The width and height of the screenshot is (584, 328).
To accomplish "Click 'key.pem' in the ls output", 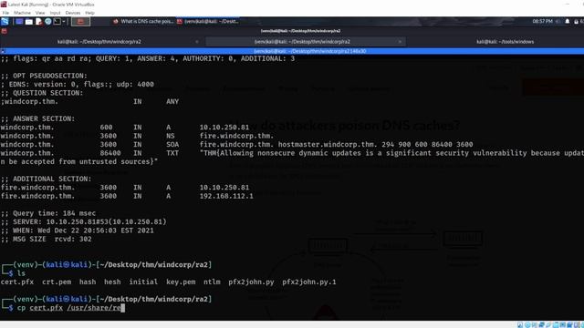I will click(181, 282).
